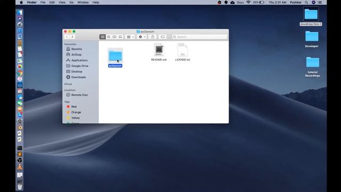The height and width of the screenshot is (192, 341).
Task: Open the Help menu
Action: click(x=96, y=2)
